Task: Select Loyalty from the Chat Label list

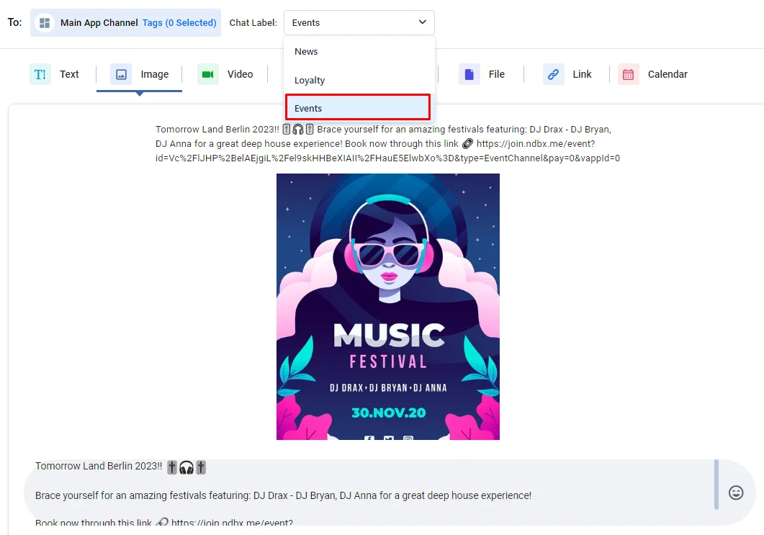Action: coord(359,81)
